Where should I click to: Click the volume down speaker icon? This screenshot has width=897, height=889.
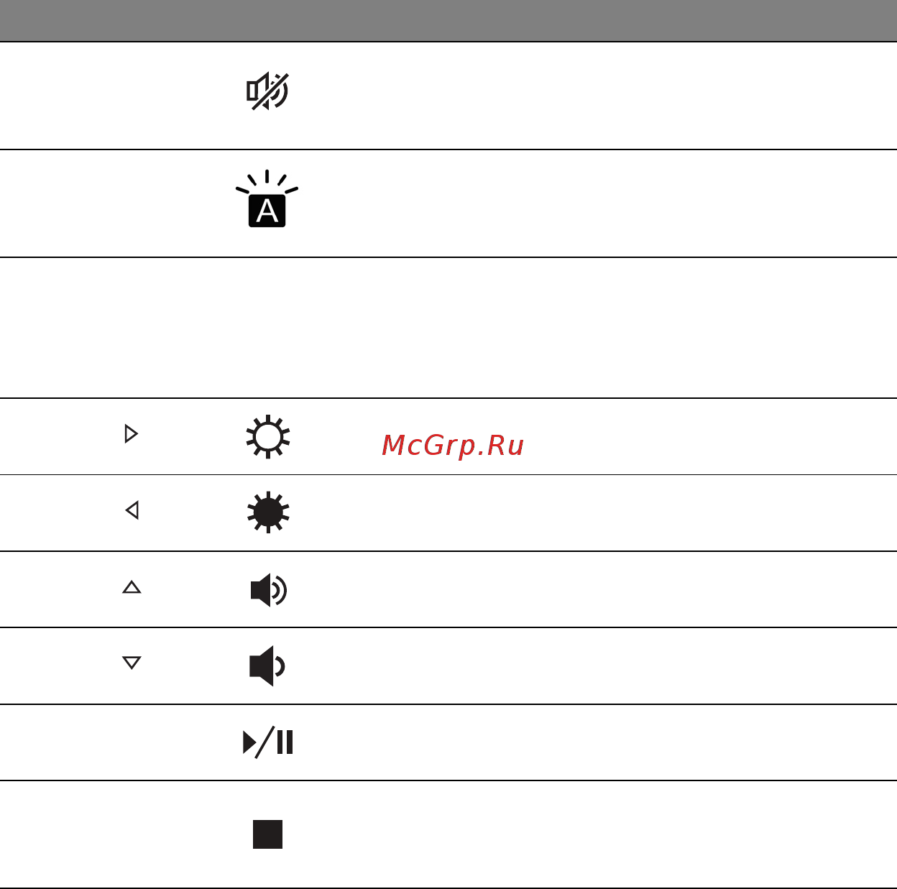point(267,666)
